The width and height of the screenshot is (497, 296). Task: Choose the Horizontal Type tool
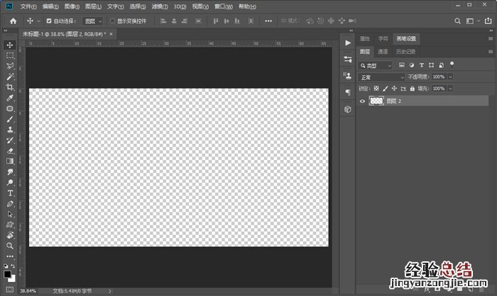tap(10, 193)
